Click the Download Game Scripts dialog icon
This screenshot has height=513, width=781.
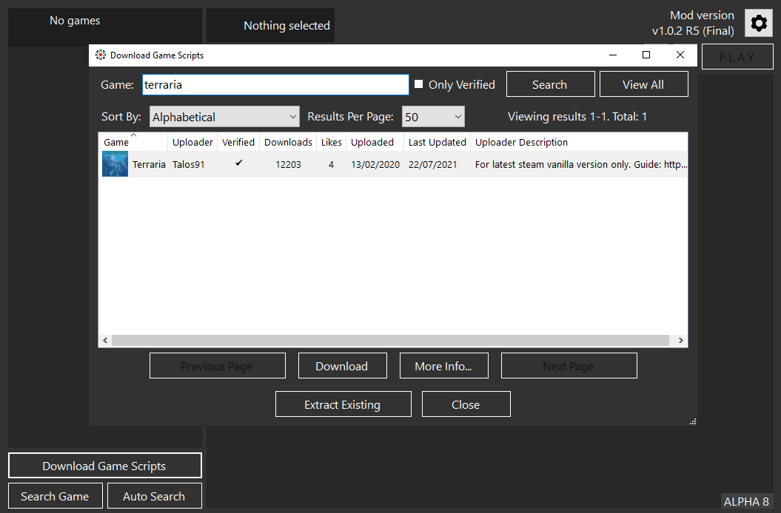pos(100,55)
